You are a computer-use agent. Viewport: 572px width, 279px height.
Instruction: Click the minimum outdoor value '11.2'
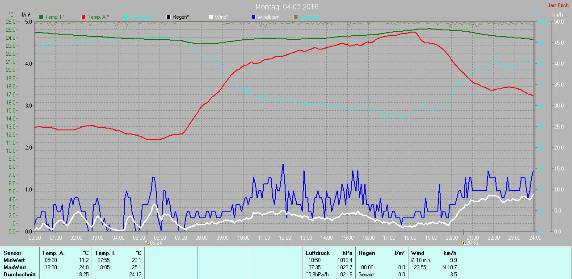(x=84, y=260)
